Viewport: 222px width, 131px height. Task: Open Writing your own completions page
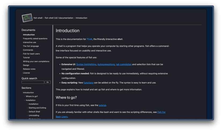pos(36,61)
